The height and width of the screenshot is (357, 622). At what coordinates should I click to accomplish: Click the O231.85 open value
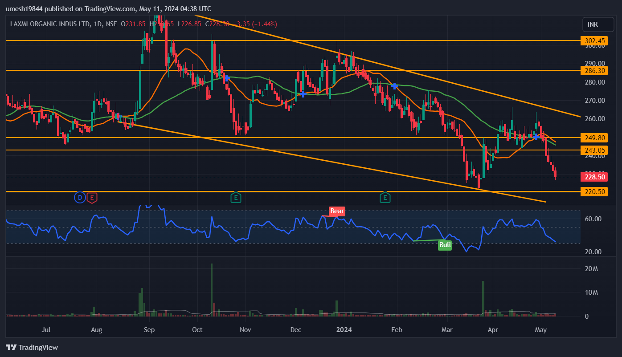[x=133, y=24]
